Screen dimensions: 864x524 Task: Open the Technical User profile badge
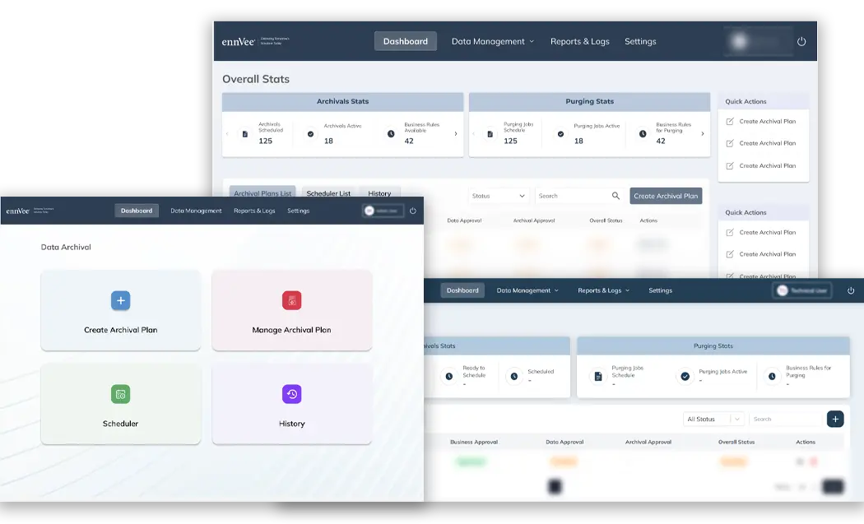click(x=802, y=290)
